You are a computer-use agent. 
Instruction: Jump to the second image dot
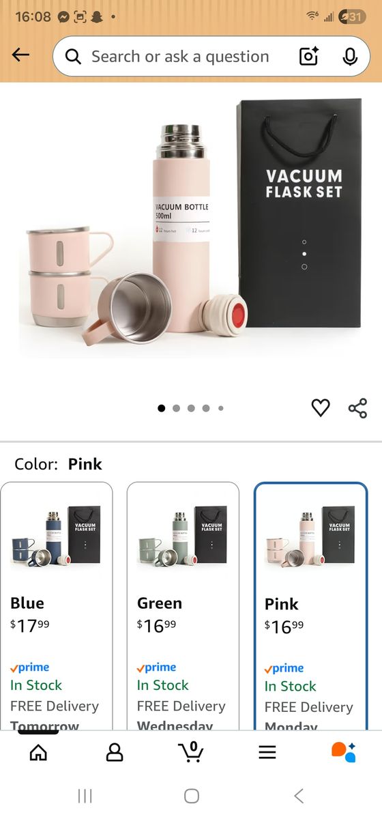[x=176, y=408]
